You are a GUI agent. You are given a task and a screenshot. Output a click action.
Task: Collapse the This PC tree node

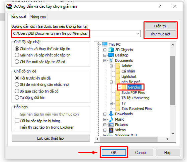(x=98, y=44)
